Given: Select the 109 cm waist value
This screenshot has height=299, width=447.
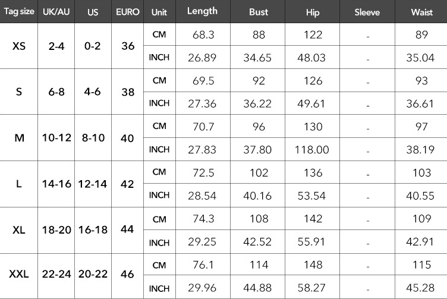Looking at the screenshot, I should point(421,218).
